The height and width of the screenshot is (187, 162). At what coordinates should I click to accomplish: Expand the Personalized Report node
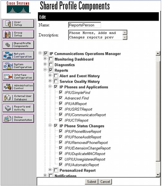point(50,170)
